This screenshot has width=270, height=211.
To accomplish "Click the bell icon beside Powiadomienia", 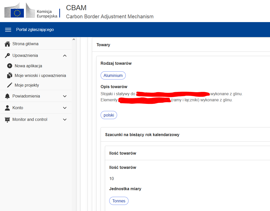I will (x=7, y=96).
